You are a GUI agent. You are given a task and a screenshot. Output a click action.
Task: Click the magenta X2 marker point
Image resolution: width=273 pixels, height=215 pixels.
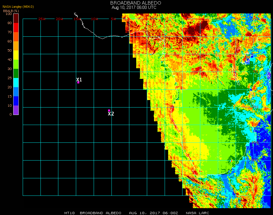[x=109, y=110]
